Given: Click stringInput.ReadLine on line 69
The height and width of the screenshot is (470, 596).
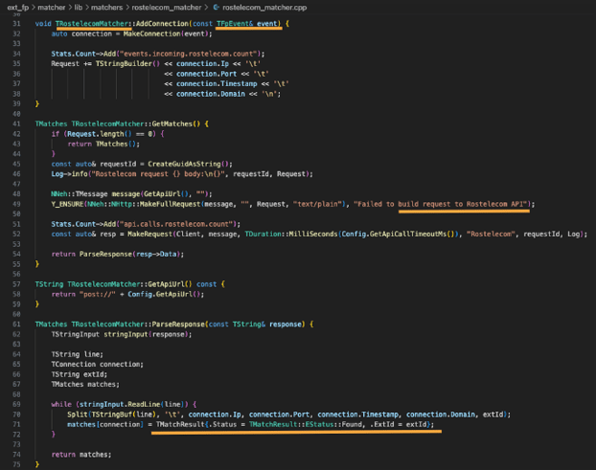Looking at the screenshot, I should (x=120, y=404).
